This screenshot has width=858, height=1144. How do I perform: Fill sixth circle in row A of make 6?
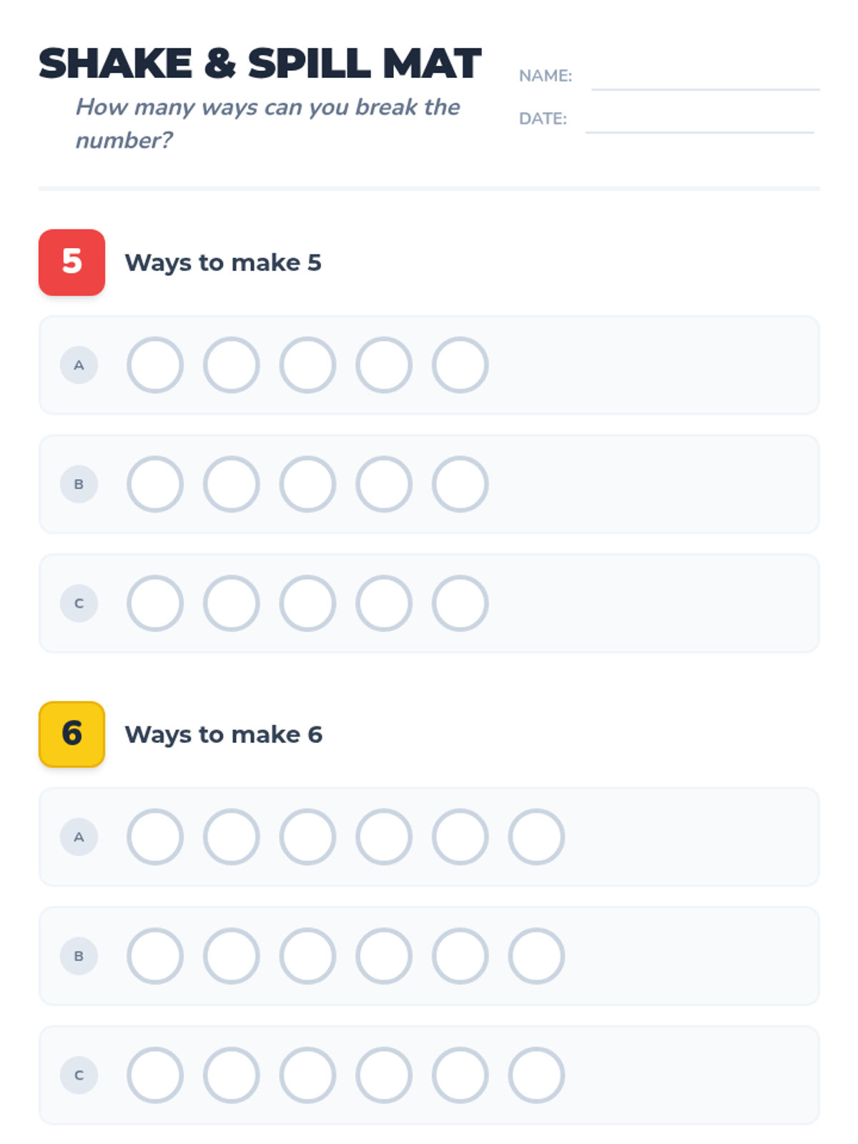pos(536,837)
